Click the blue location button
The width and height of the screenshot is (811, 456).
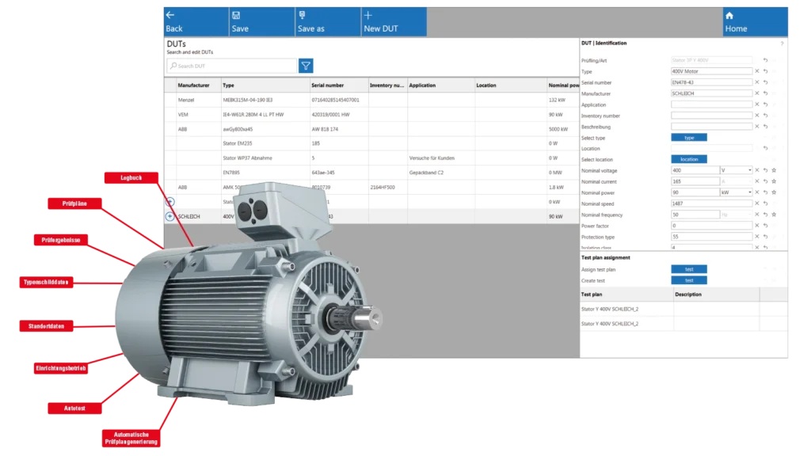(689, 159)
